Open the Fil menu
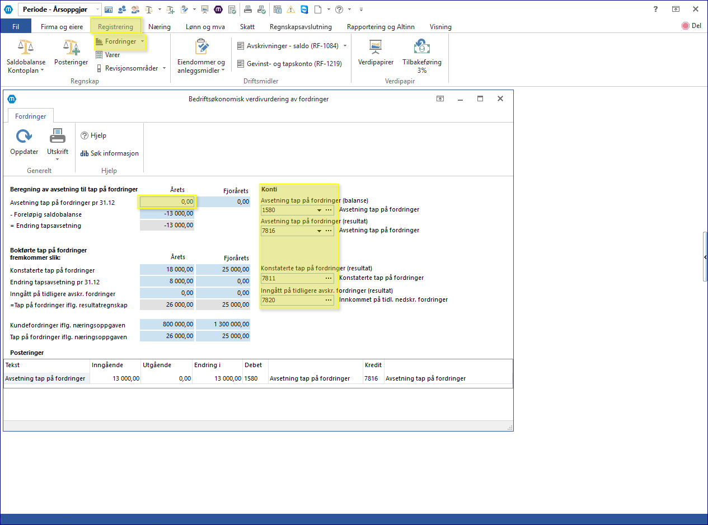Image resolution: width=708 pixels, height=525 pixels. click(16, 26)
